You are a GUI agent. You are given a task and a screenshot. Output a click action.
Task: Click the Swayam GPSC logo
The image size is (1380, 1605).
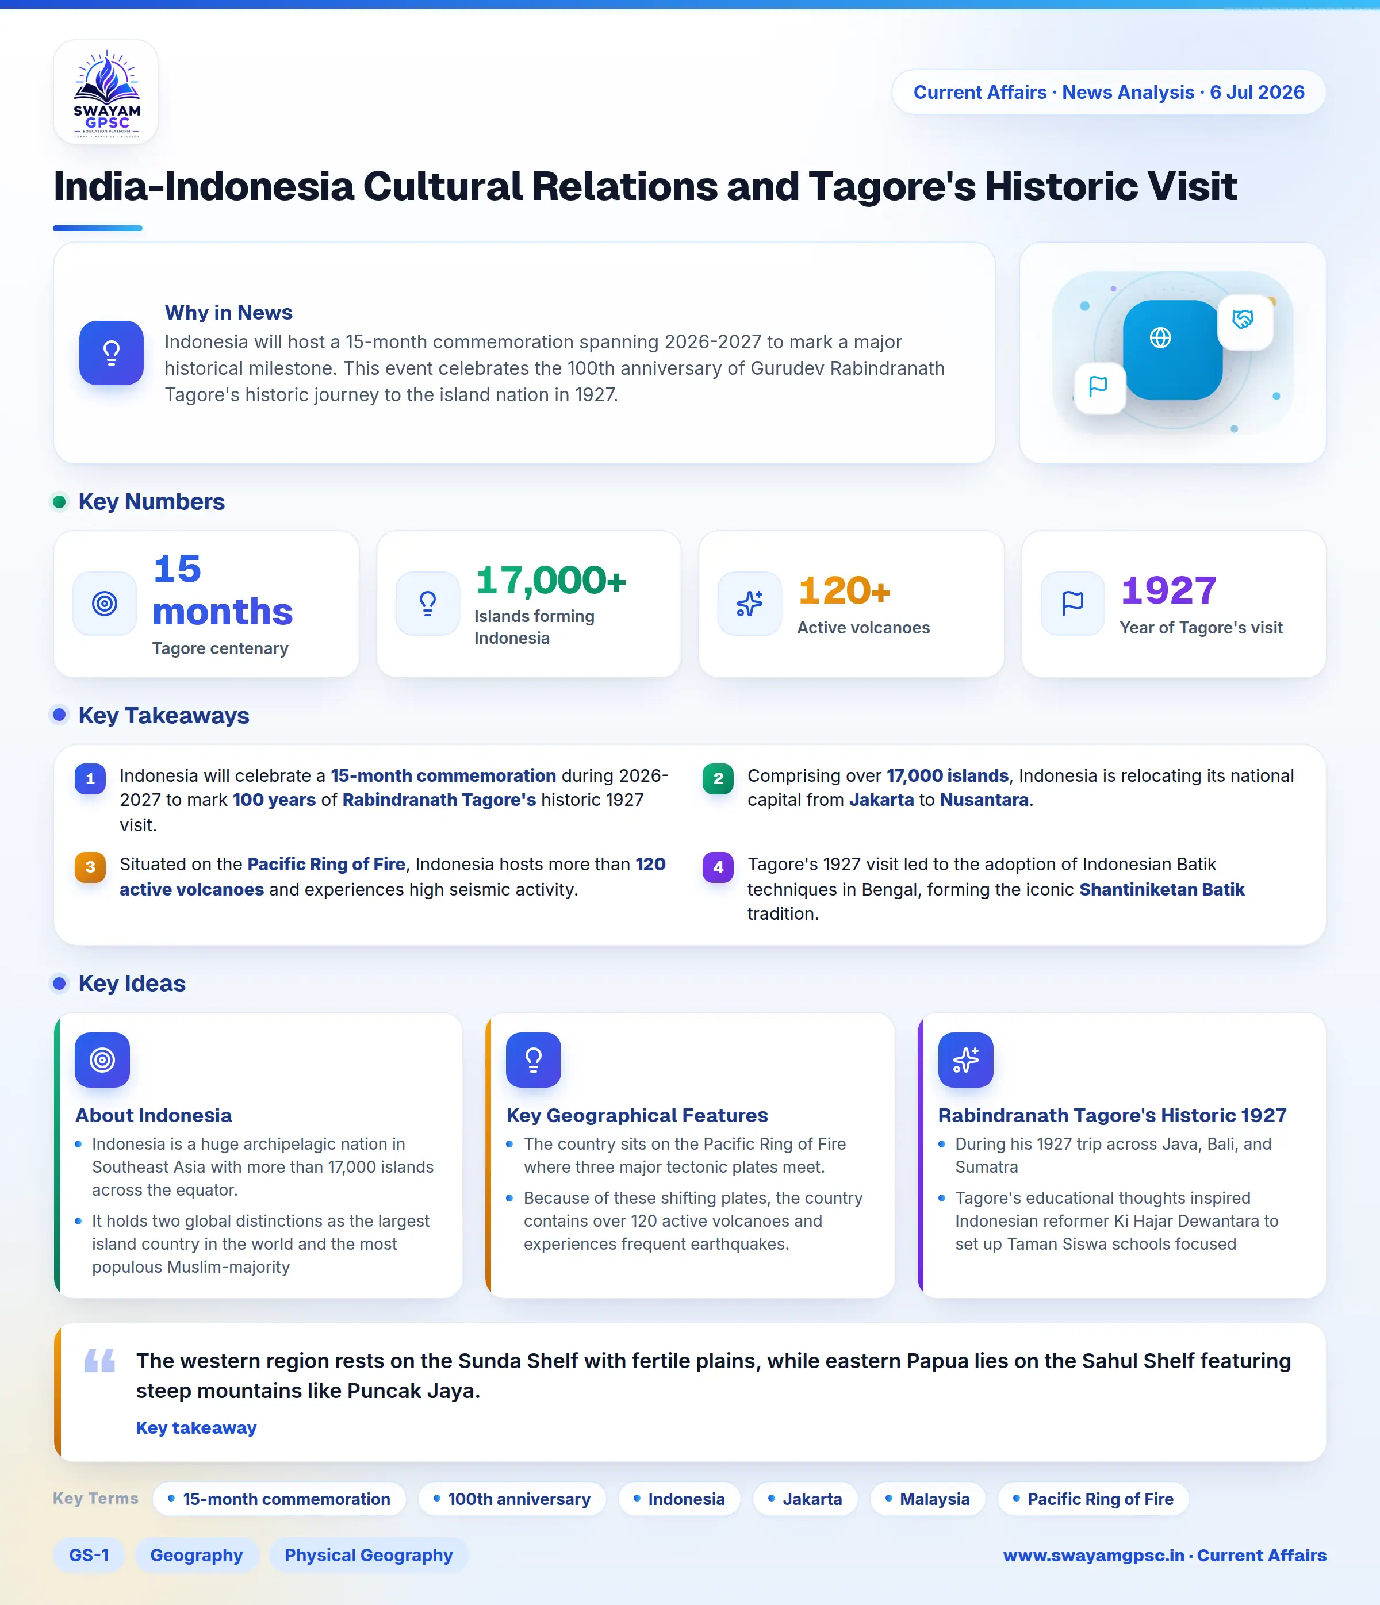point(106,92)
